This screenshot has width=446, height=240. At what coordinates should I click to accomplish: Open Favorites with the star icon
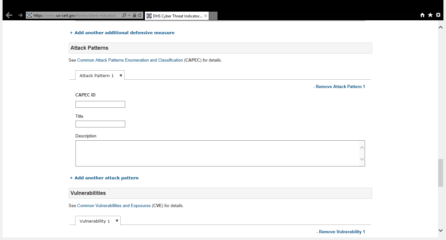430,15
